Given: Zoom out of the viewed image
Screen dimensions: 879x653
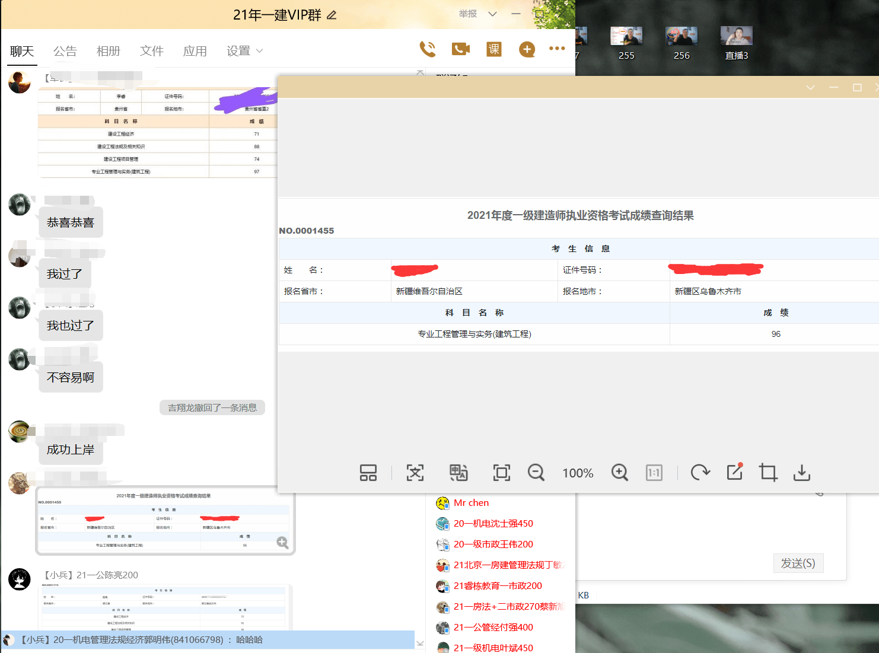Looking at the screenshot, I should click(x=536, y=473).
